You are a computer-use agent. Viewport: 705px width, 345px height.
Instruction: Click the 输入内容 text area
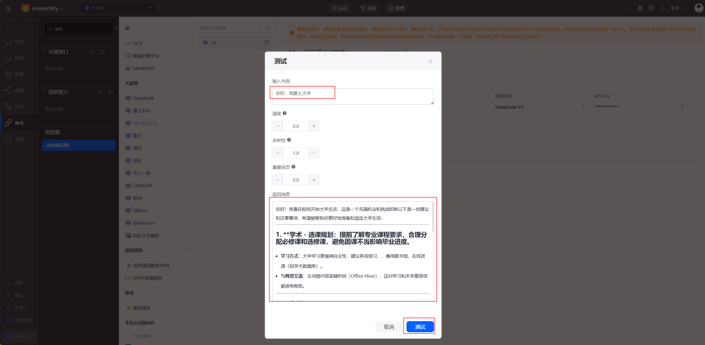point(353,96)
